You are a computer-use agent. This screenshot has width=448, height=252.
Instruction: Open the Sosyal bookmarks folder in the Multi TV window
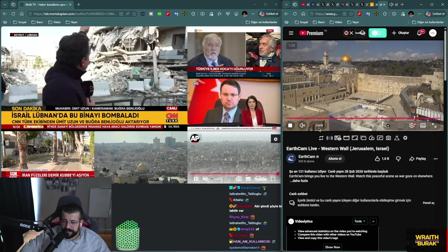tap(20, 22)
